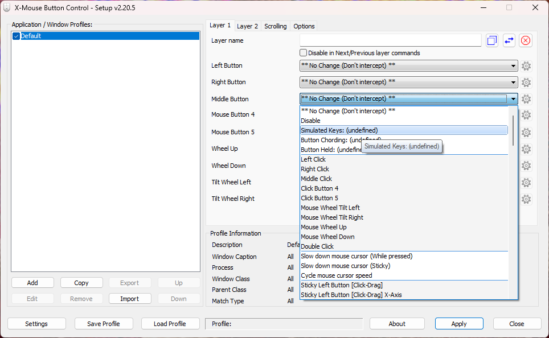
Task: Choose Click Button 4 option
Action: tap(404, 188)
